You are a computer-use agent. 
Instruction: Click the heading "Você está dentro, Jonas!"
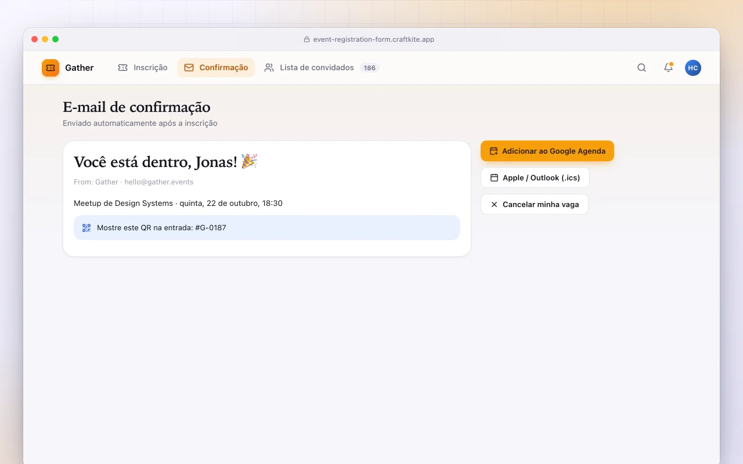(x=156, y=162)
